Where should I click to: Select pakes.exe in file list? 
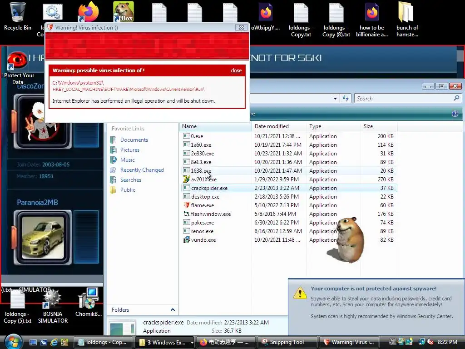pos(288,222)
